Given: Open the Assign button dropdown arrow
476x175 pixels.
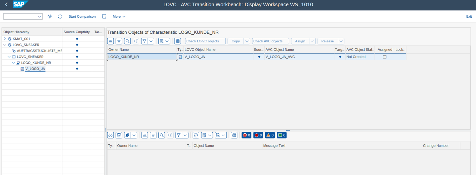Looking at the screenshot, I should (x=312, y=41).
